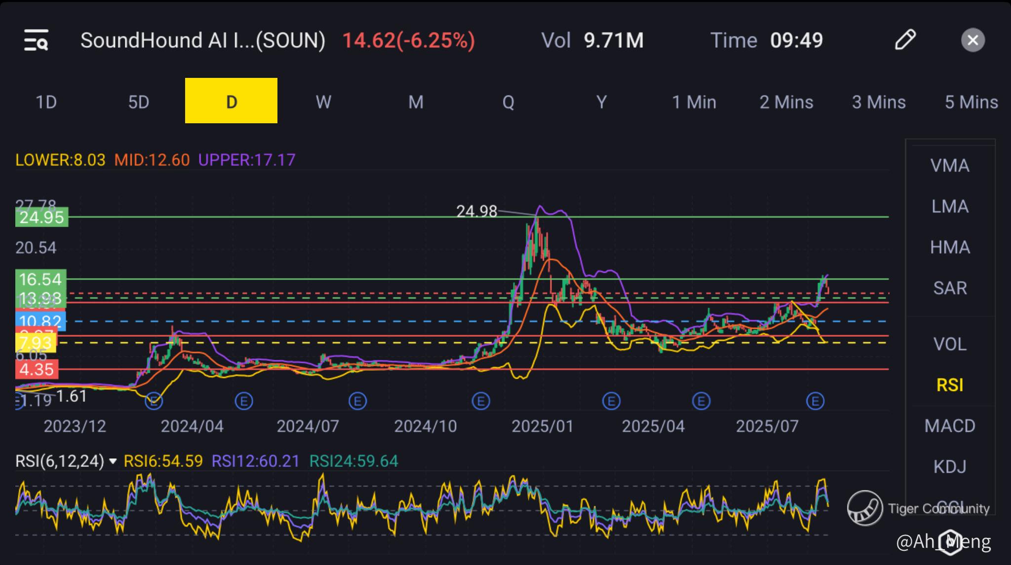The image size is (1011, 565).
Task: Select the VMA overlay option
Action: coord(950,166)
